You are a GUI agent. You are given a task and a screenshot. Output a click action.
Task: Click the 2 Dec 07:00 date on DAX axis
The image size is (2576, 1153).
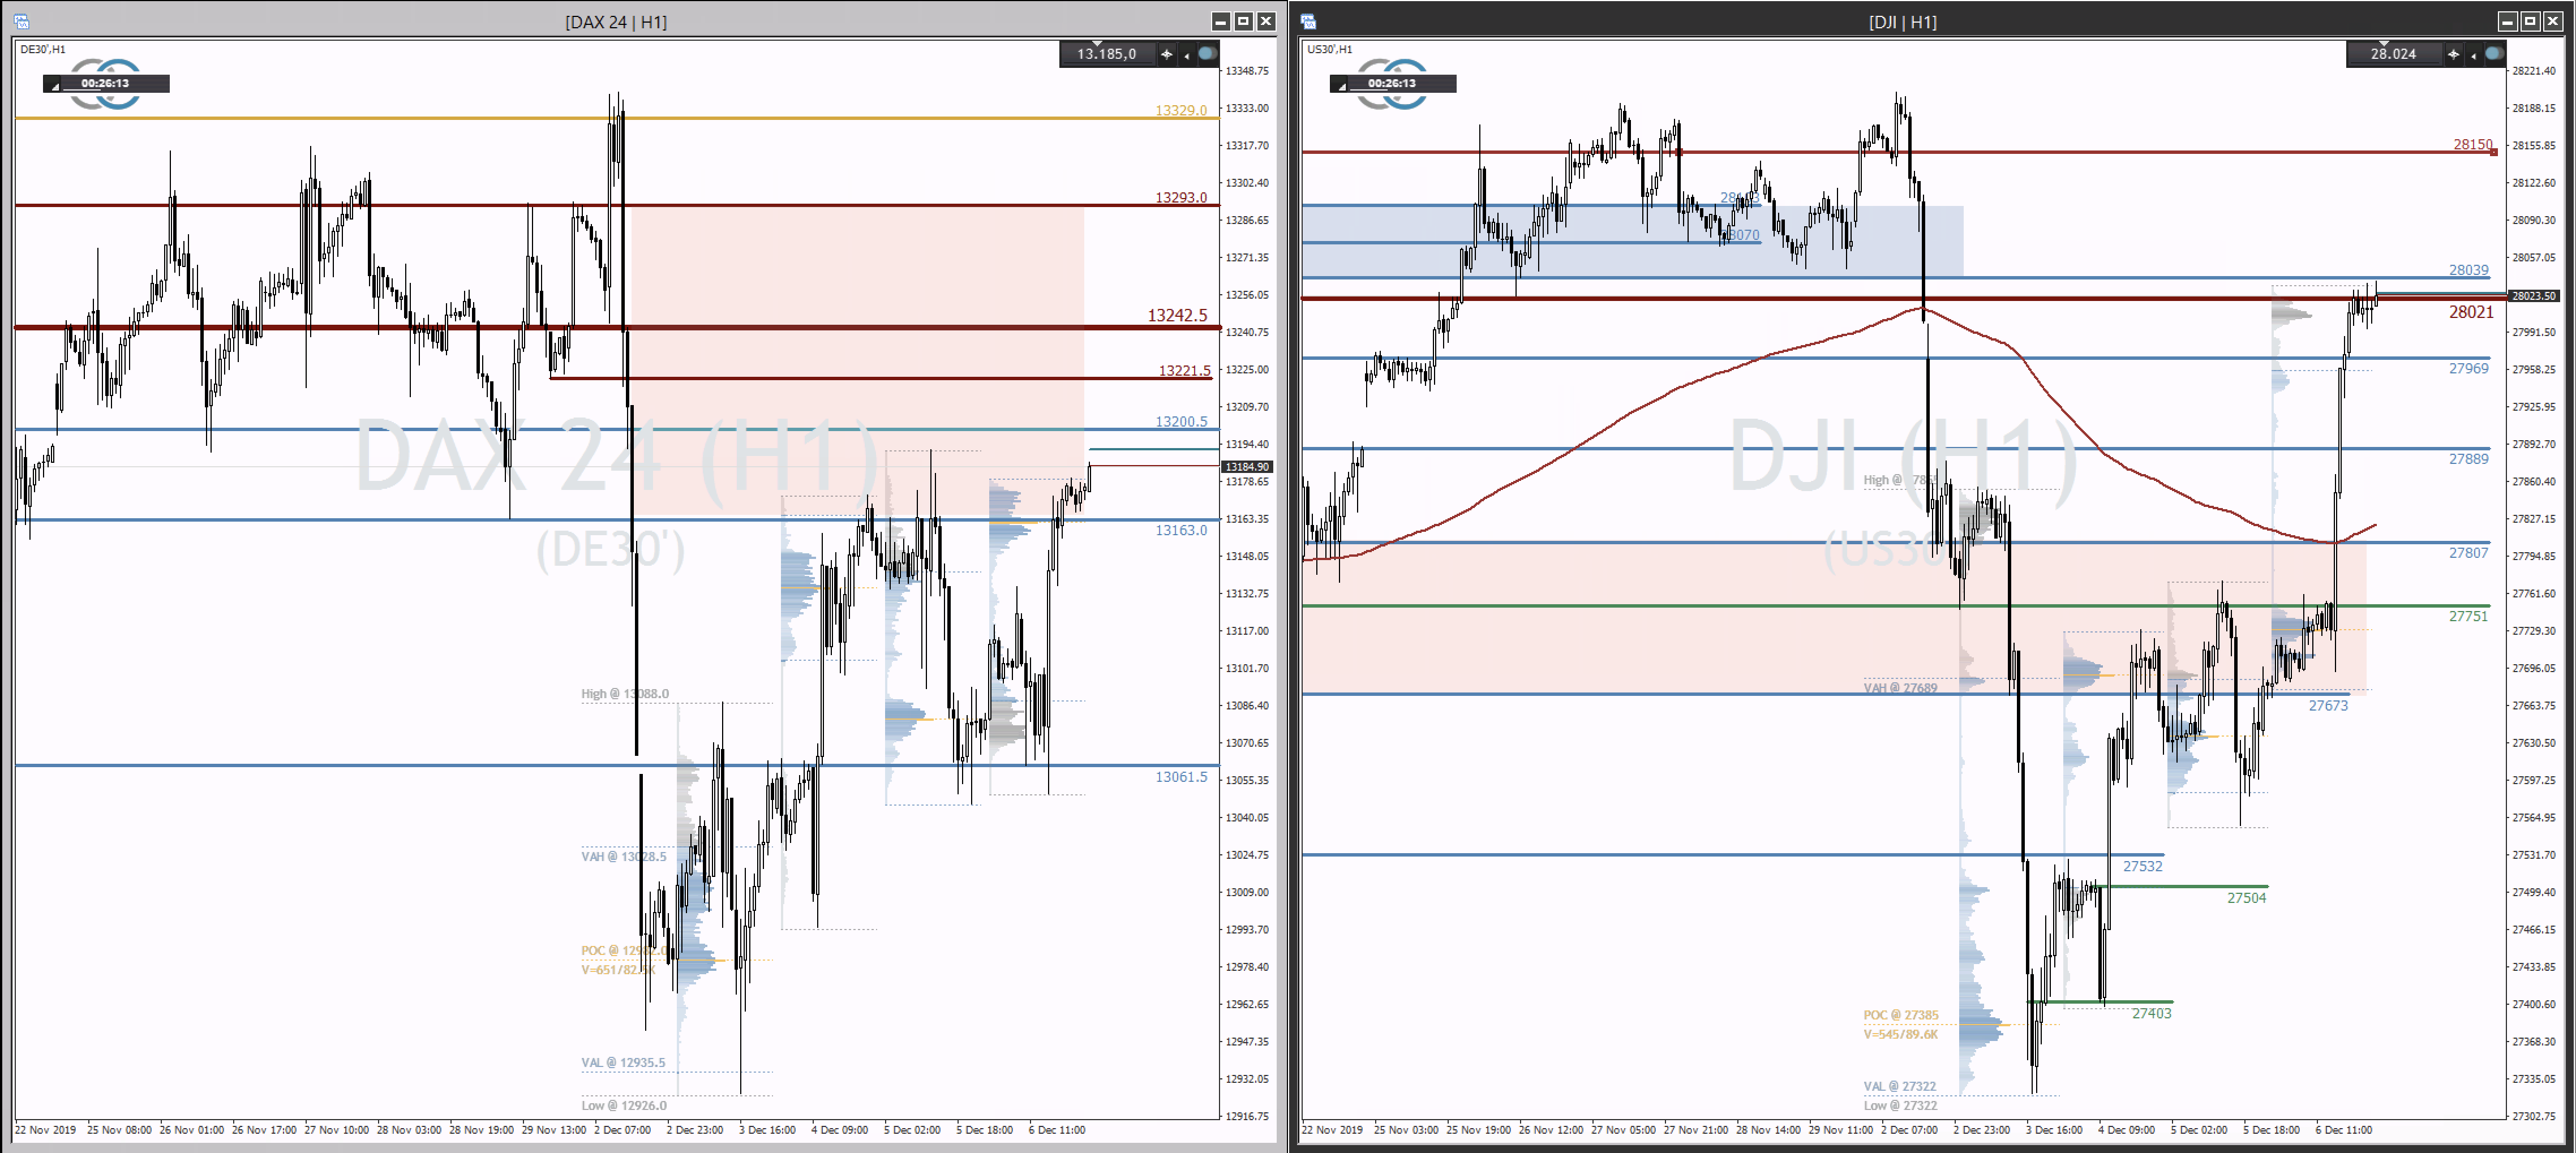tap(622, 1130)
